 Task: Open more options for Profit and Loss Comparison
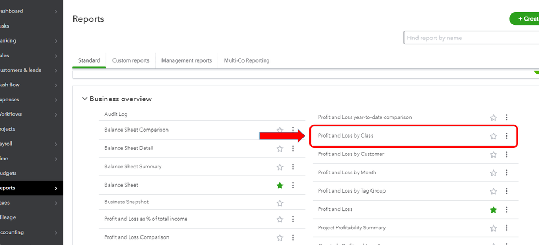pyautogui.click(x=293, y=237)
